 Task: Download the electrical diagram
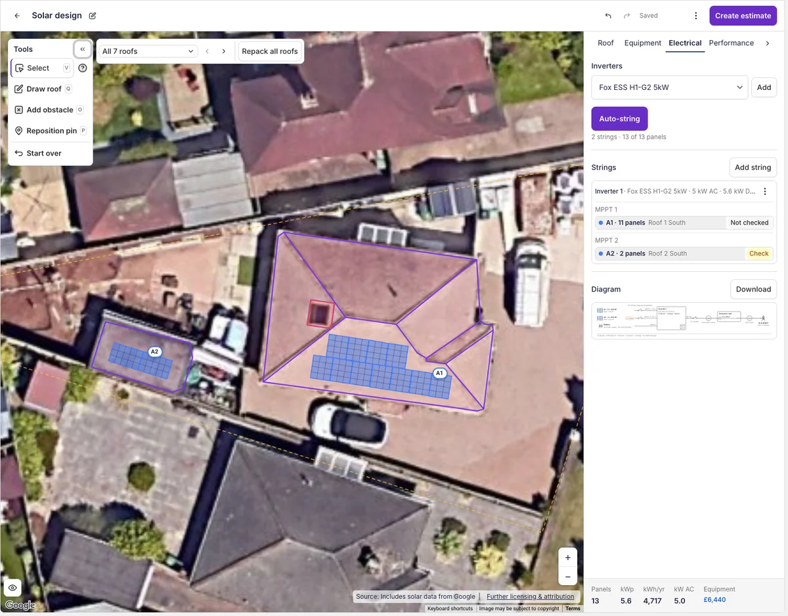[753, 290]
